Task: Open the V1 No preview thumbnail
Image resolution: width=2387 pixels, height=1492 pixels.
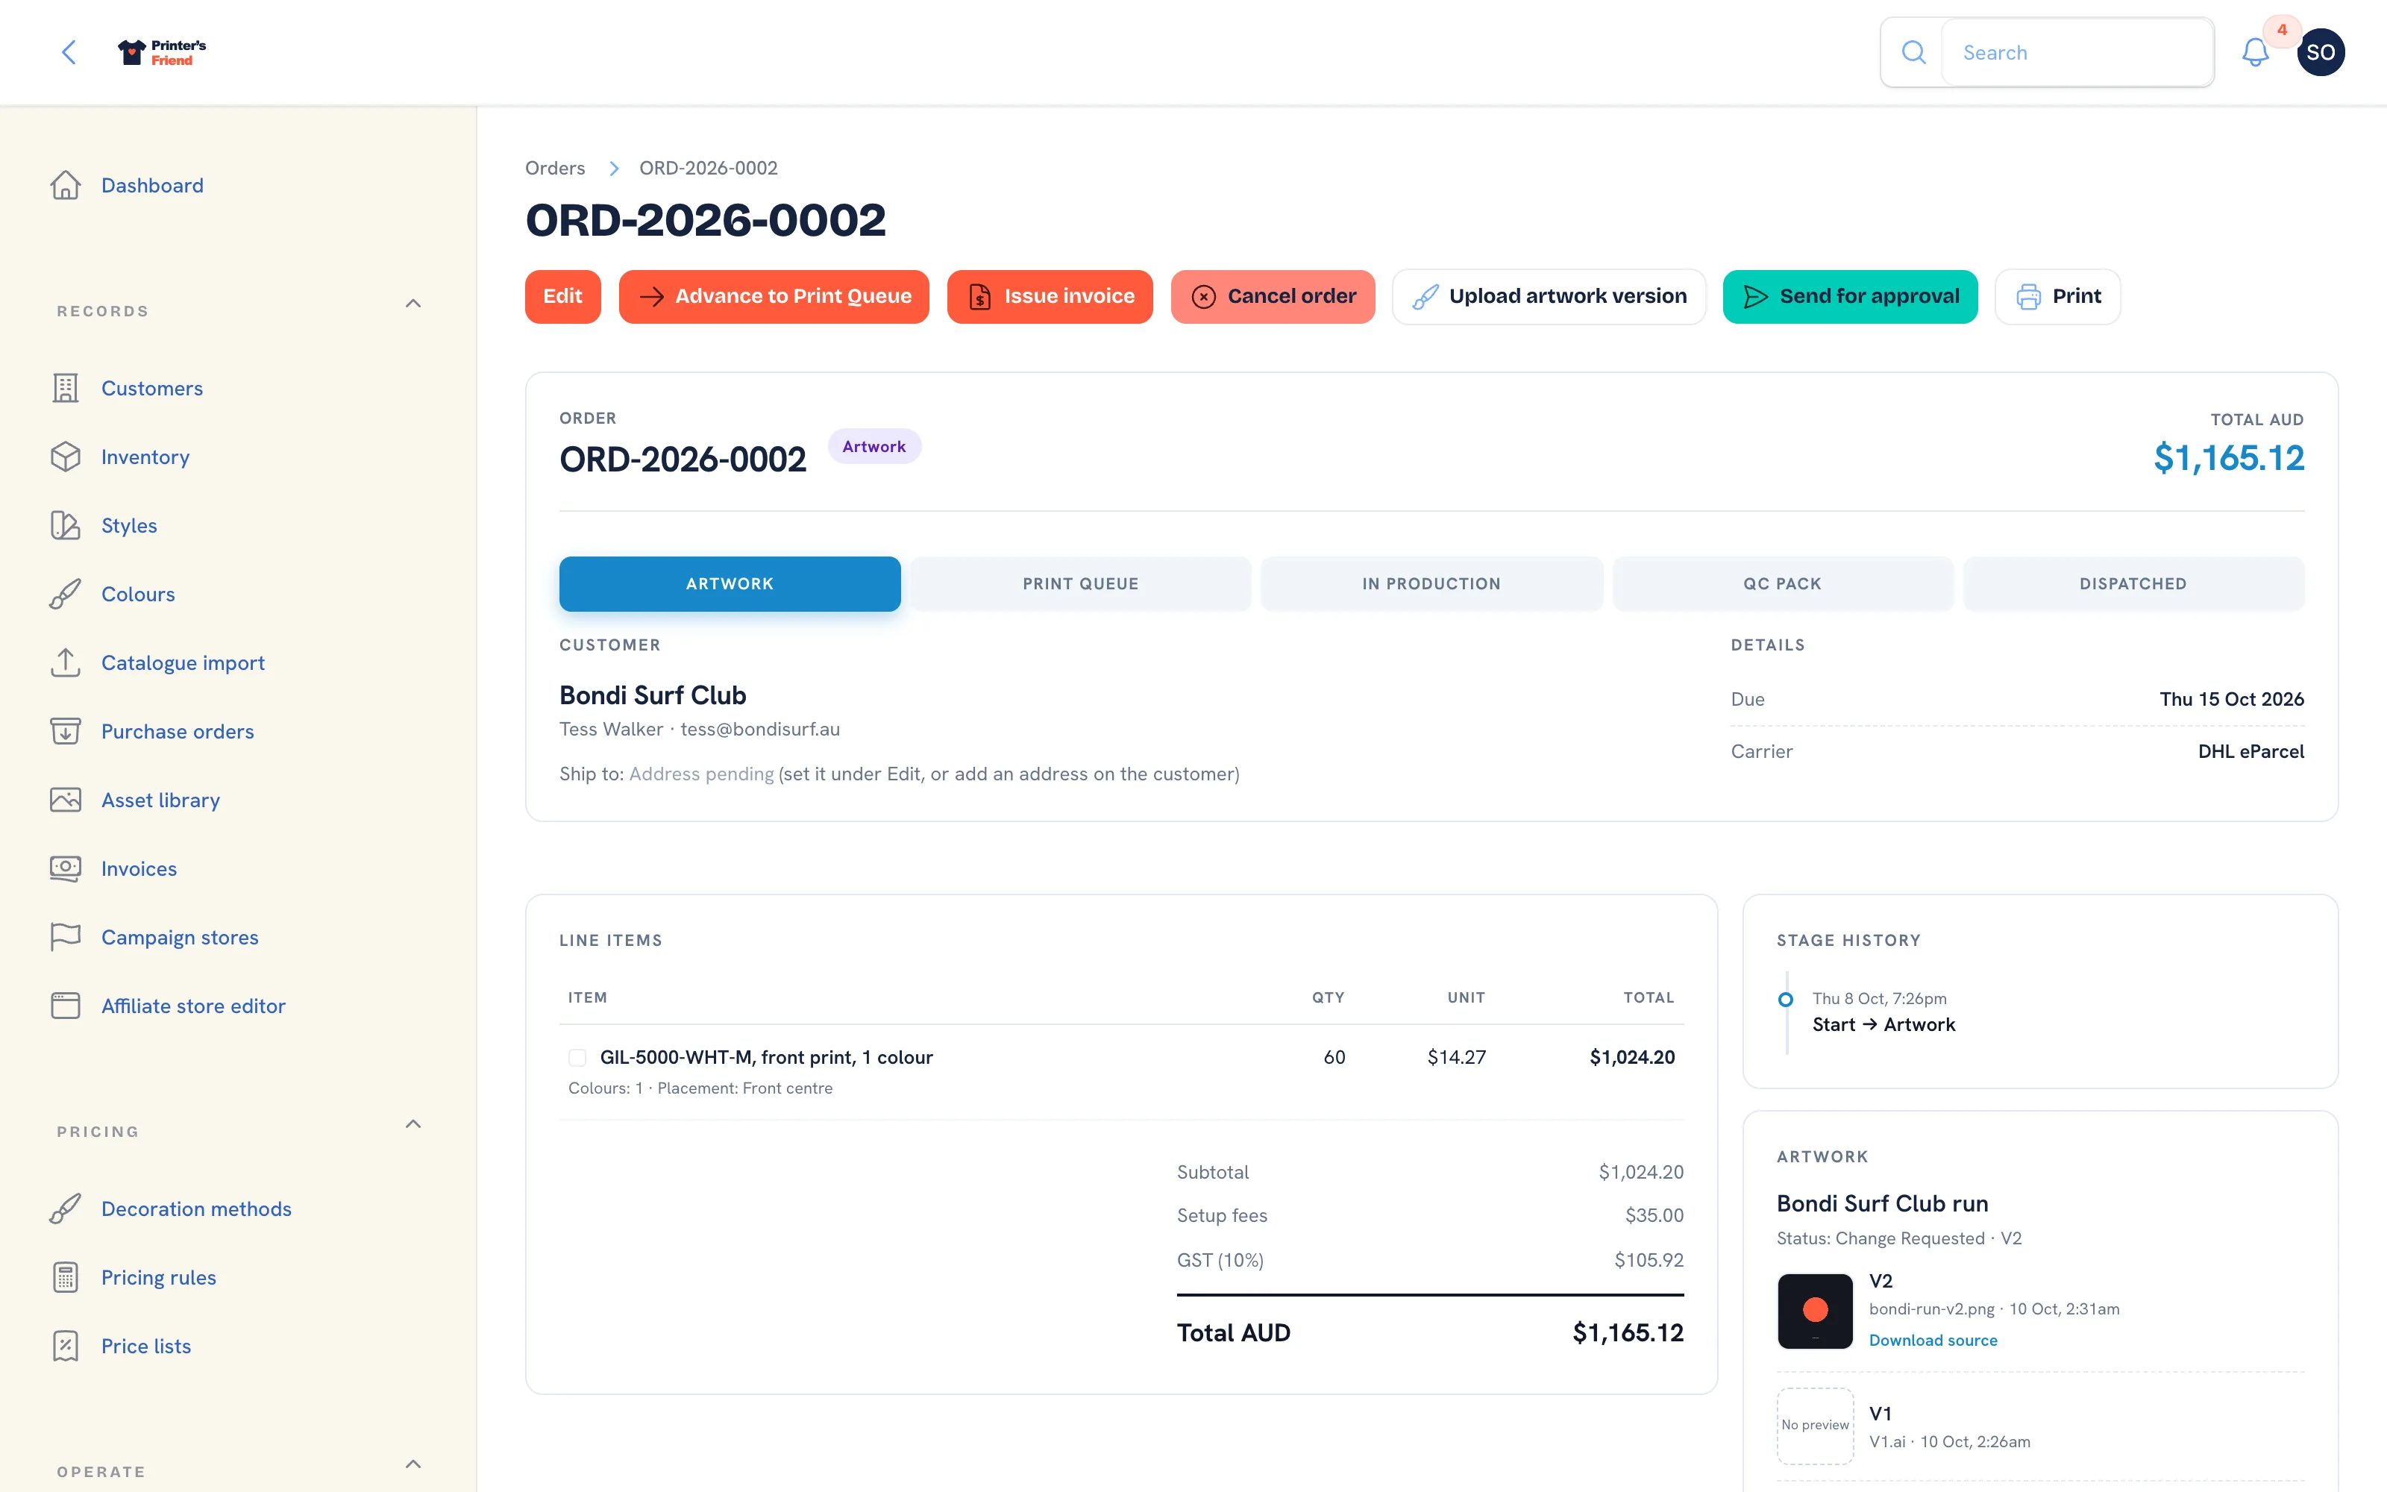Action: [x=1815, y=1426]
